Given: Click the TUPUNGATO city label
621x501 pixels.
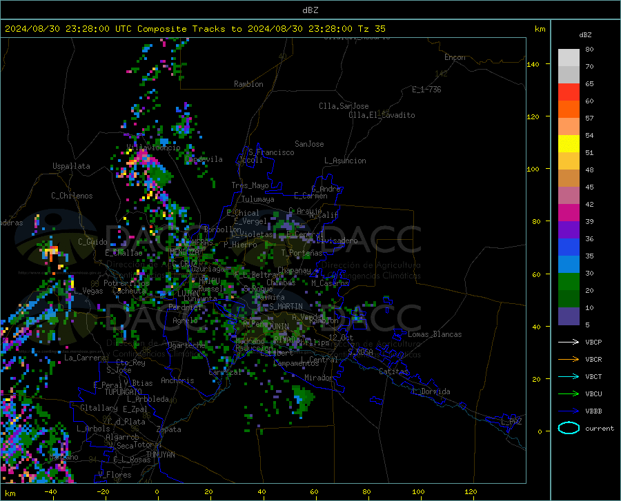Looking at the screenshot, I should [x=124, y=392].
